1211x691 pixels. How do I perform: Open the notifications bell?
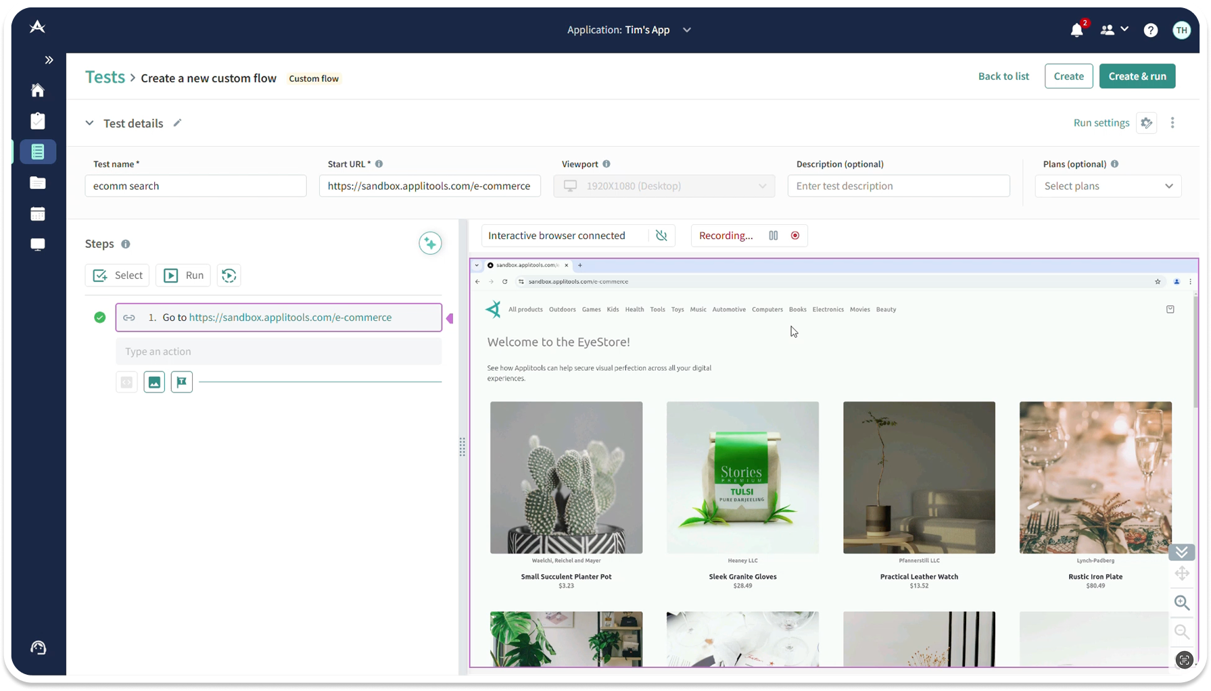(x=1077, y=30)
